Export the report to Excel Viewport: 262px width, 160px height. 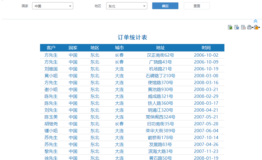click(230, 27)
